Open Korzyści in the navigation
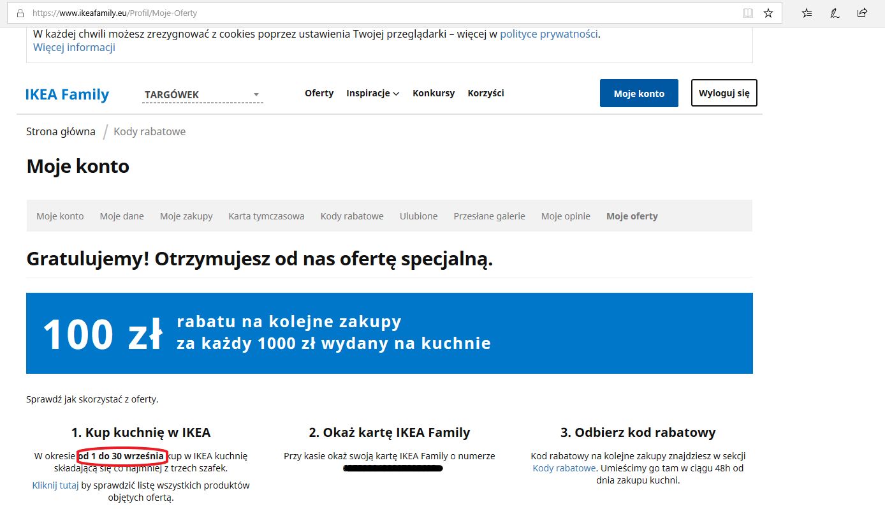 click(486, 93)
